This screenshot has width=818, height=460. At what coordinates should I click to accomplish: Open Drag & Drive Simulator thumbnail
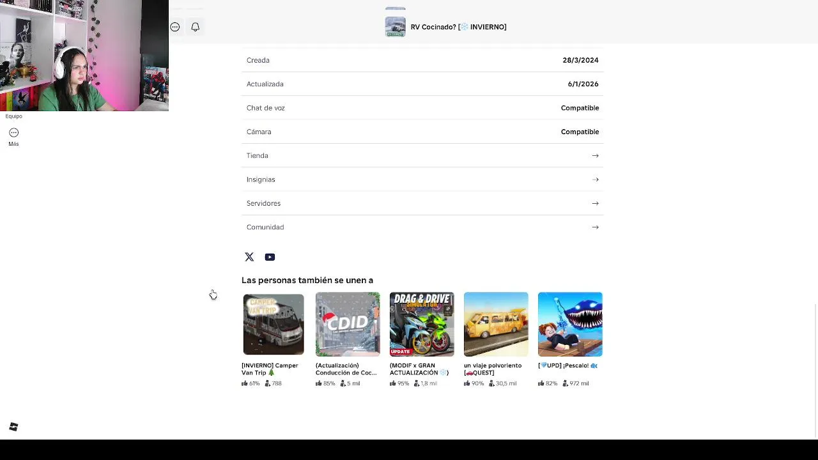tap(422, 324)
